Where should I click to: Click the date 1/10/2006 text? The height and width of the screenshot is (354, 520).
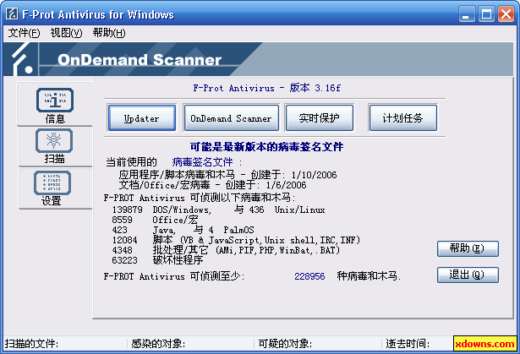click(x=314, y=175)
